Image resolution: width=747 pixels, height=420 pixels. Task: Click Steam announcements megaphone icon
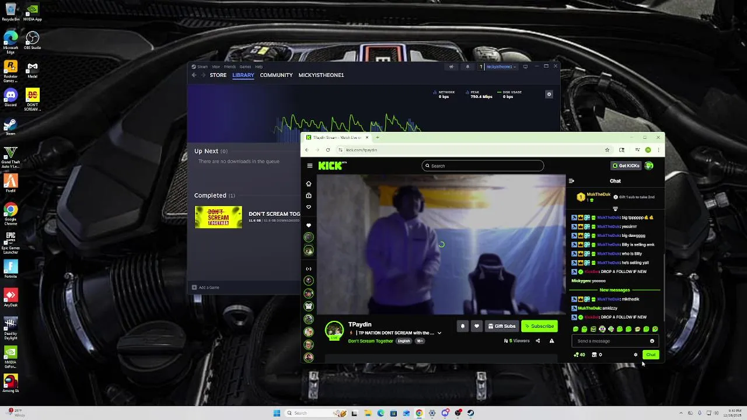pyautogui.click(x=451, y=66)
